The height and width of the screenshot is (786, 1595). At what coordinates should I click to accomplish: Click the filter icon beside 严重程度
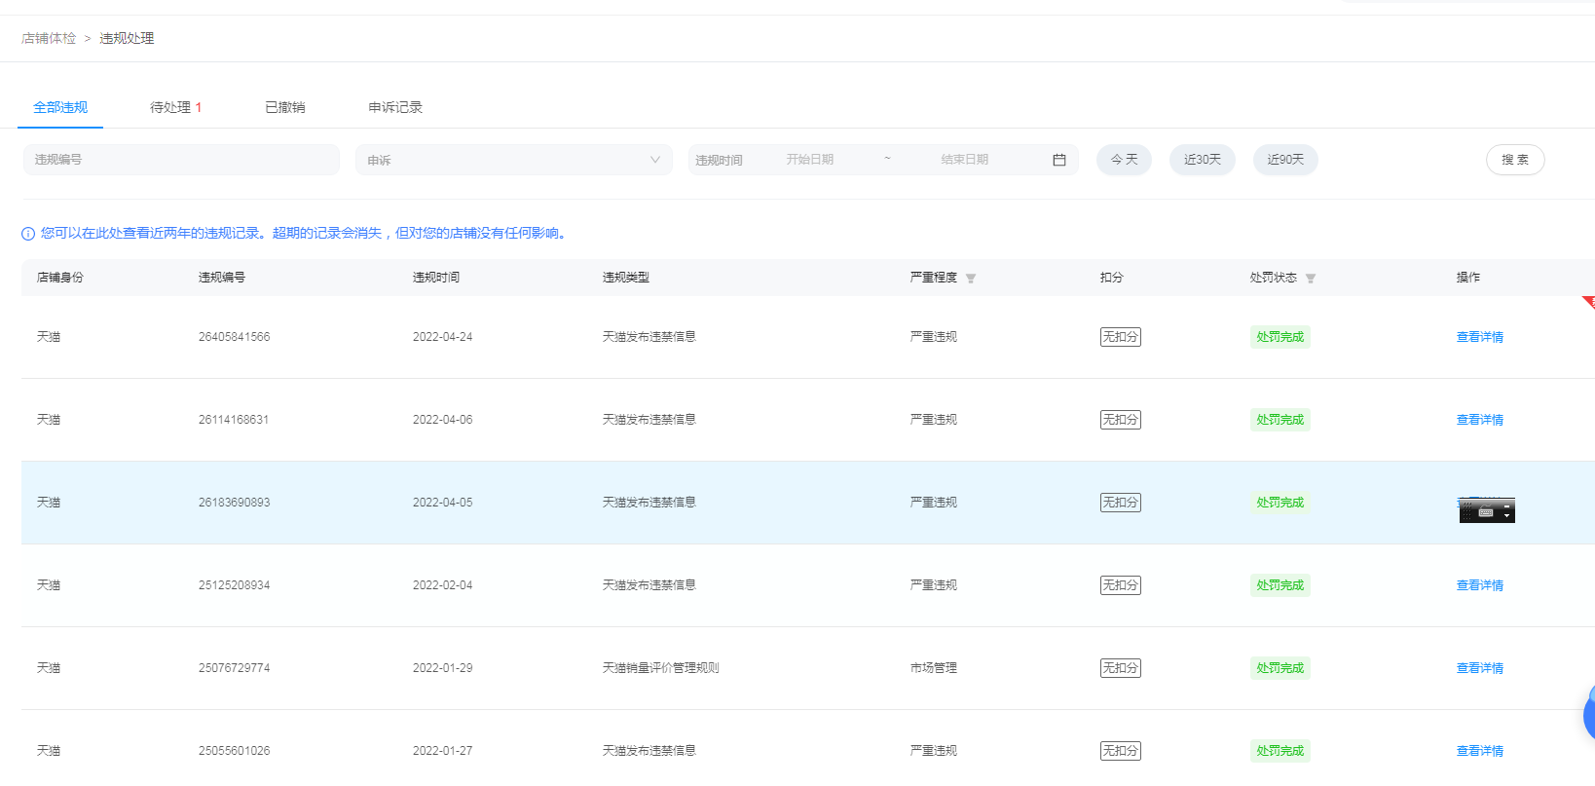[x=971, y=279]
